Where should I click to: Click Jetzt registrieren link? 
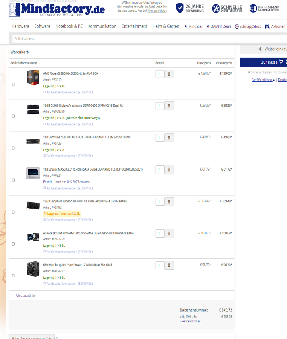click(127, 6)
